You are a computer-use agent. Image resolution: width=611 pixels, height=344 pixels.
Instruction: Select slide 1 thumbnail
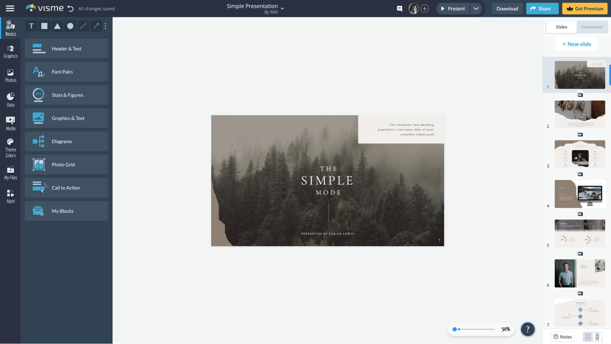(x=580, y=75)
